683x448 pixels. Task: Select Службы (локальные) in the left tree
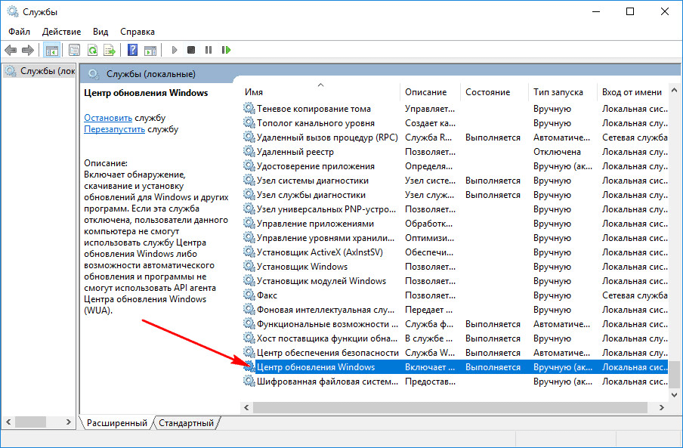pyautogui.click(x=39, y=71)
